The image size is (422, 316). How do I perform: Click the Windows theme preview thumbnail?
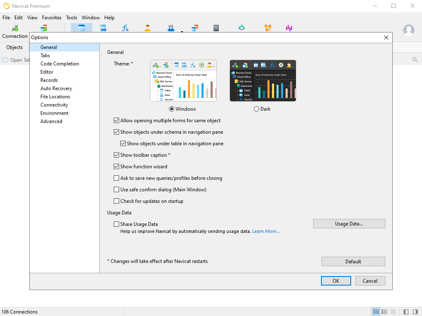tap(183, 81)
